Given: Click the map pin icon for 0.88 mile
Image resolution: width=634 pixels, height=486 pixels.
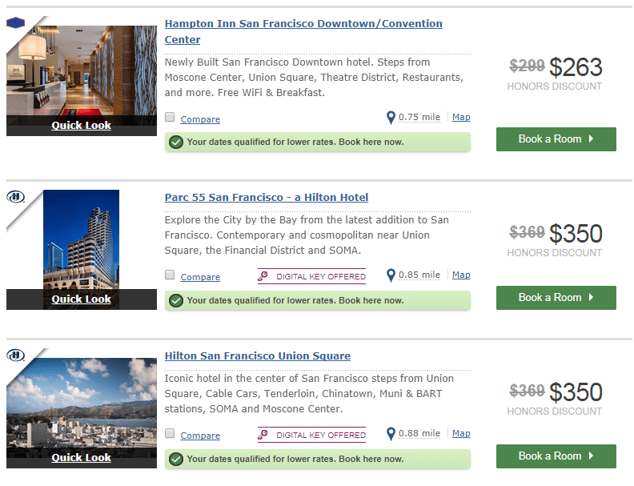Looking at the screenshot, I should pyautogui.click(x=391, y=434).
